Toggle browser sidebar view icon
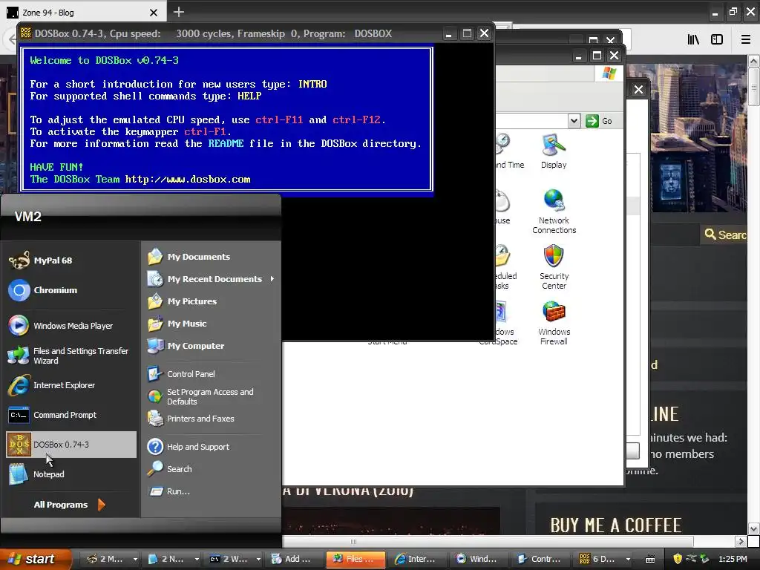The width and height of the screenshot is (760, 570). pos(717,39)
